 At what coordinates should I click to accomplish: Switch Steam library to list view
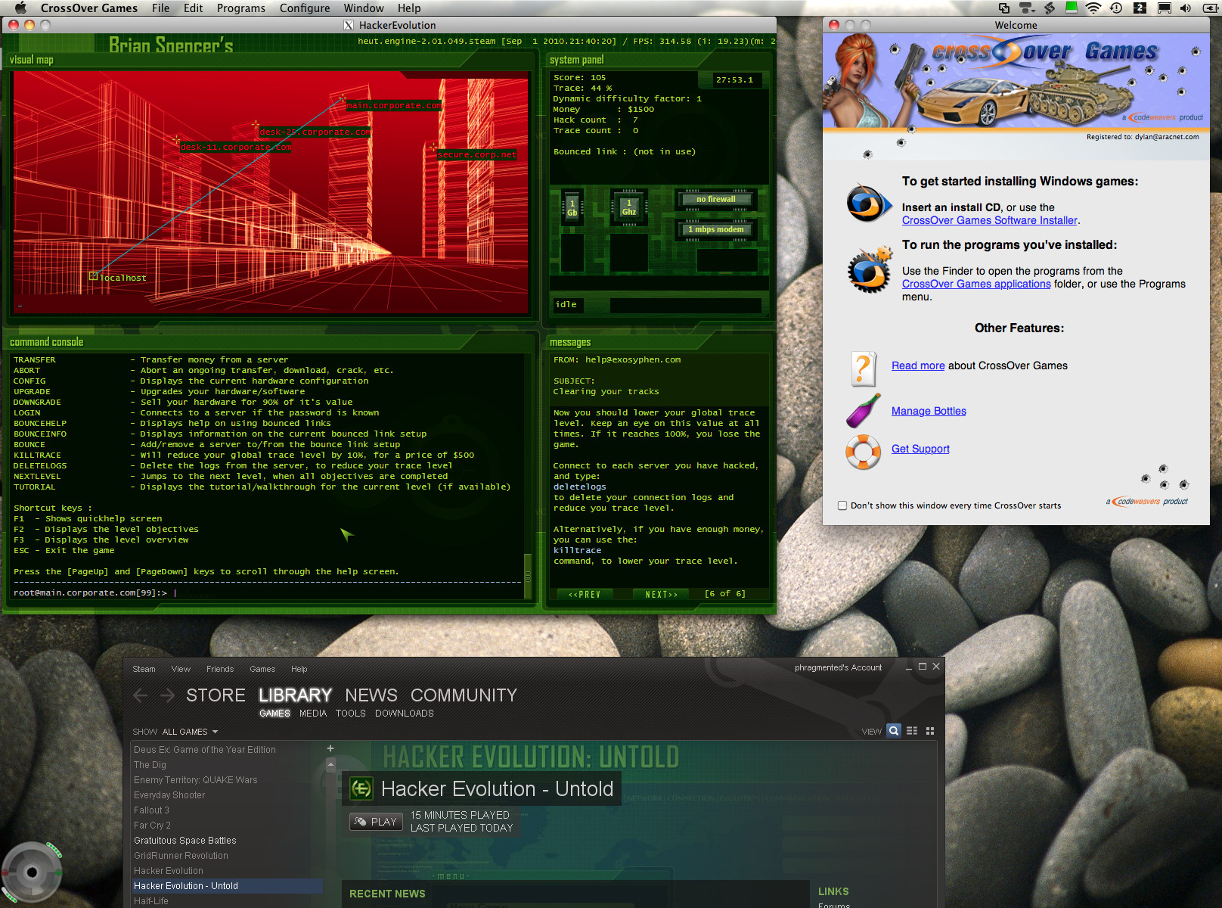(x=912, y=731)
